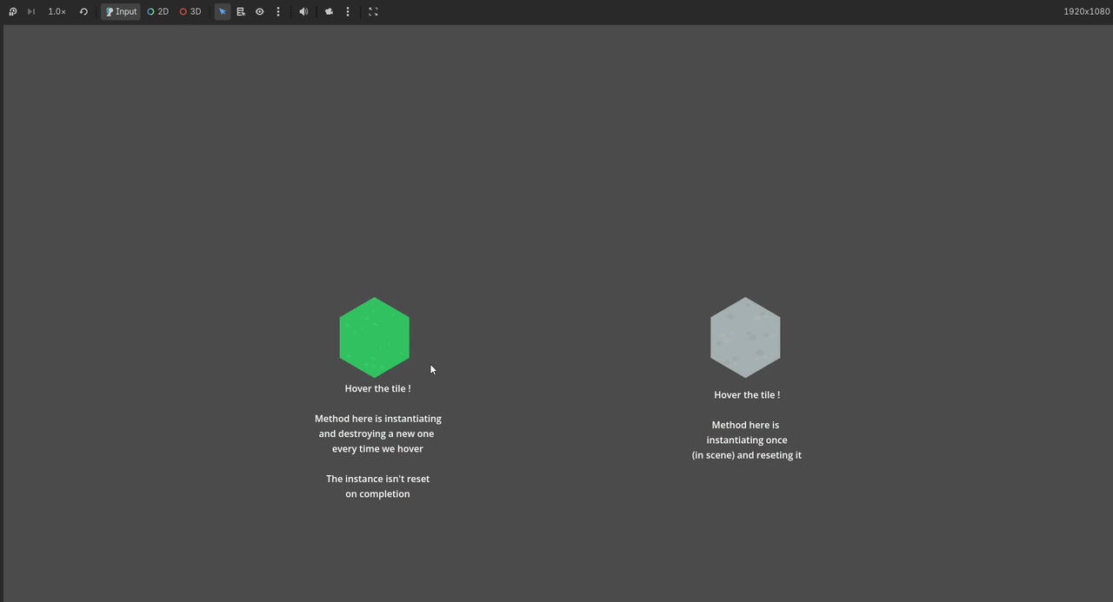Activate the arrow select tool
The height and width of the screenshot is (602, 1113).
[x=223, y=11]
